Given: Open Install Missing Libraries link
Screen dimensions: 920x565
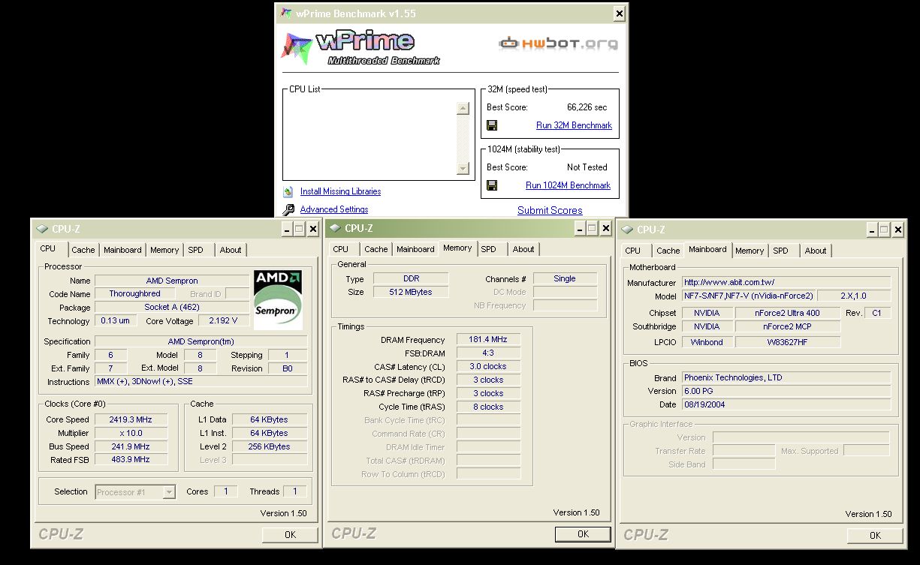Looking at the screenshot, I should click(340, 192).
